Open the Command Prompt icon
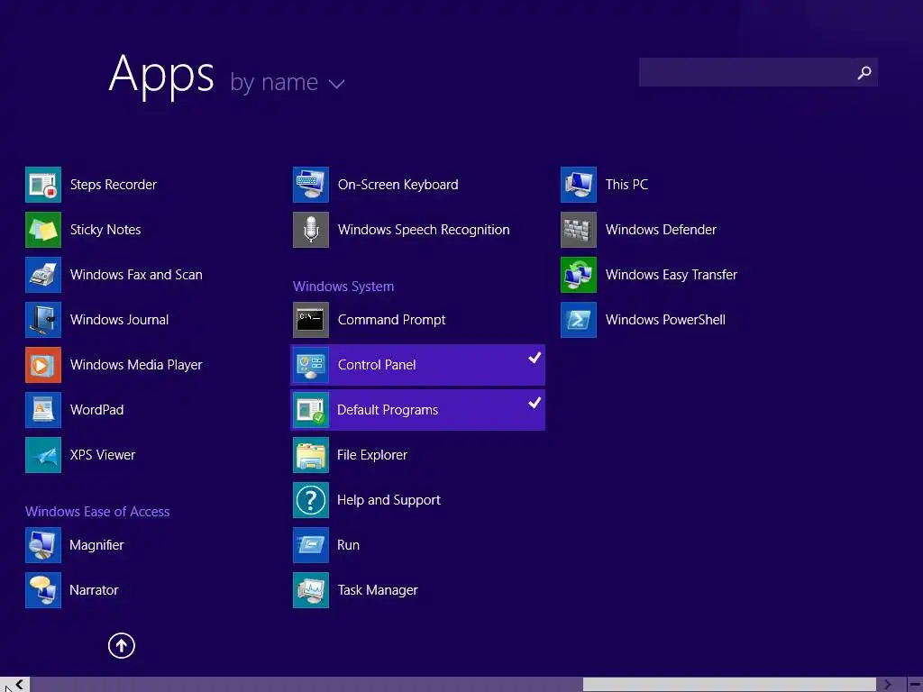This screenshot has width=923, height=692. click(311, 320)
